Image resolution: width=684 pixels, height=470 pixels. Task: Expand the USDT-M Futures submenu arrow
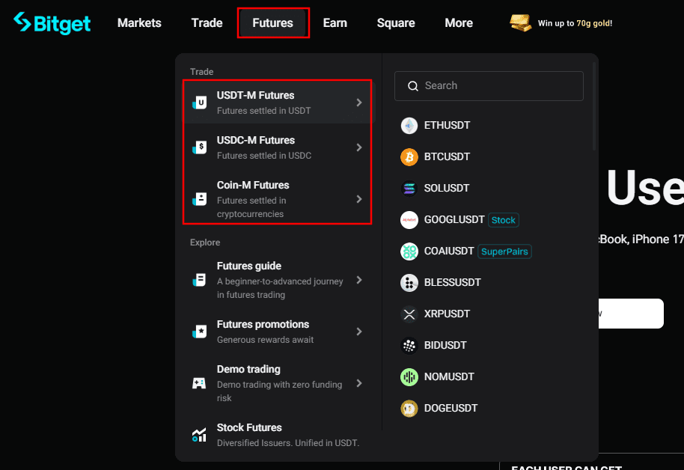click(x=359, y=103)
